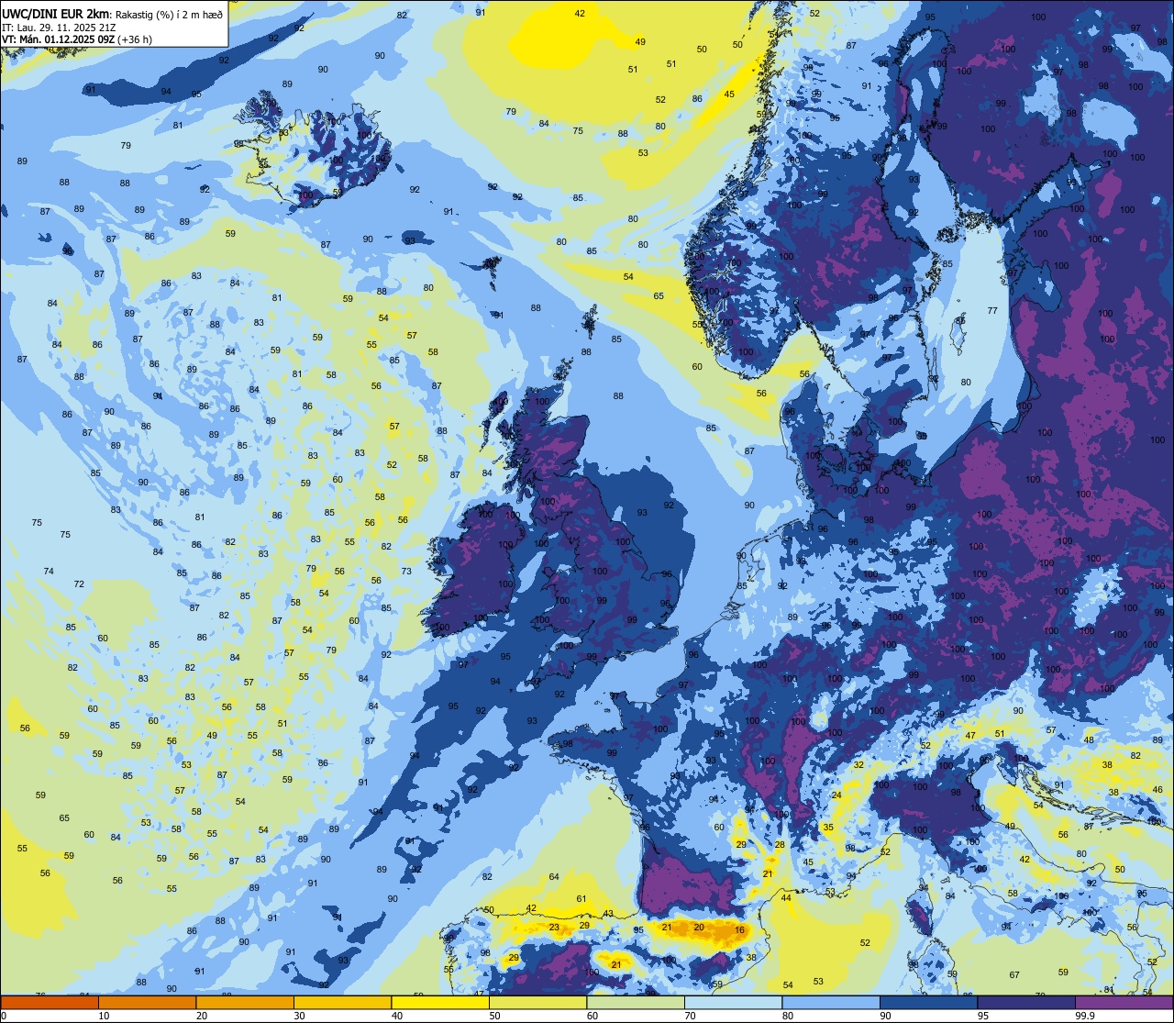Click the value "73" west of Ireland

[406, 571]
